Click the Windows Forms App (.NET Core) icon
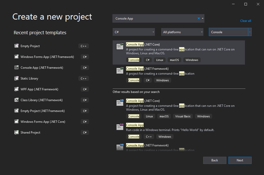The height and width of the screenshot is (175, 264). (16, 121)
